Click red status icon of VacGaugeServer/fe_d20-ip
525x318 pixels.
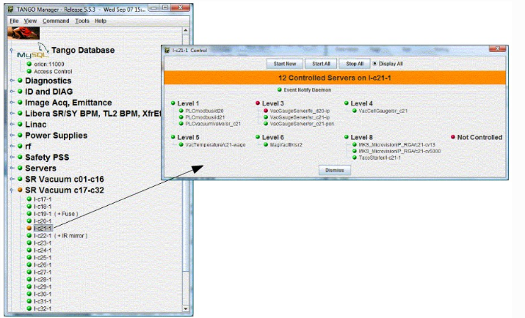(266, 111)
